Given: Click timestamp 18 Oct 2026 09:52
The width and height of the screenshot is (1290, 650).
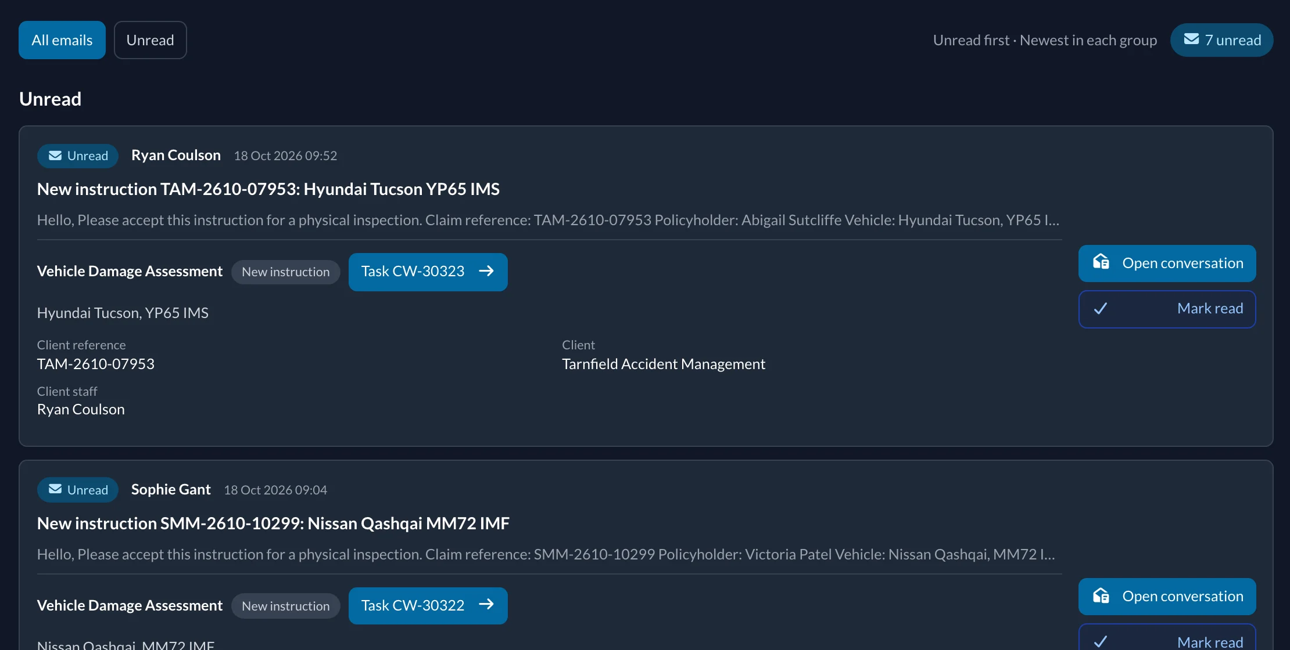Looking at the screenshot, I should tap(285, 156).
